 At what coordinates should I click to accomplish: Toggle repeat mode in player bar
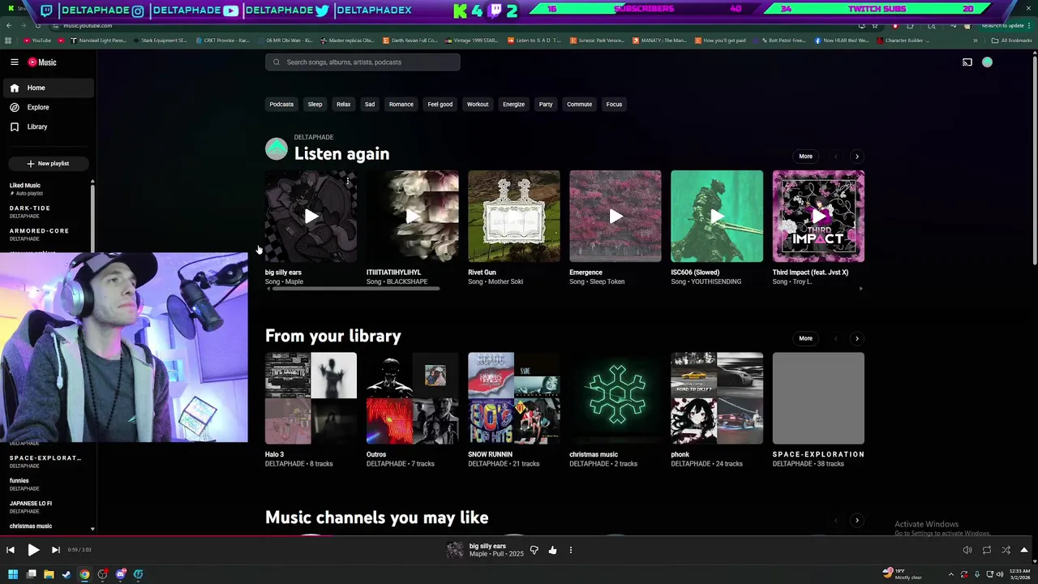click(x=986, y=550)
